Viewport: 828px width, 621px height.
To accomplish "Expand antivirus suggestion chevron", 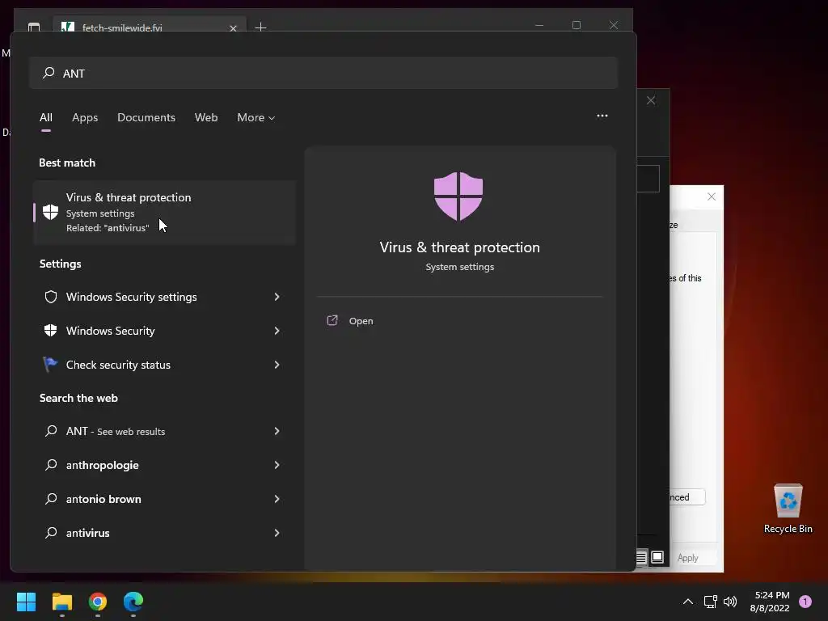I will 277,532.
